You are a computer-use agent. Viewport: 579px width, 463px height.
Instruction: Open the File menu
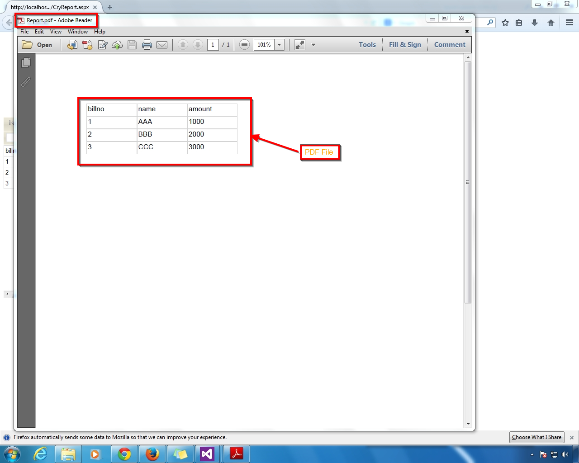[x=24, y=32]
